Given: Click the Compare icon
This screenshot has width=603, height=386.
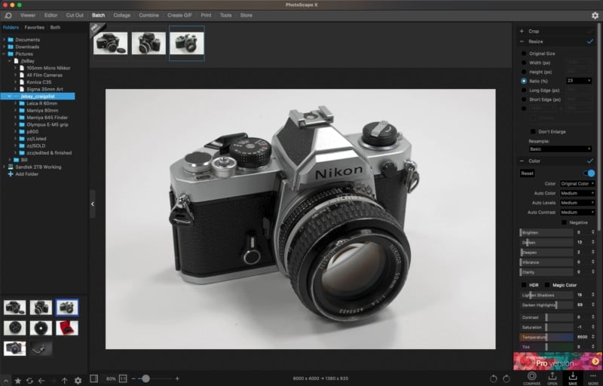Looking at the screenshot, I should (531, 376).
